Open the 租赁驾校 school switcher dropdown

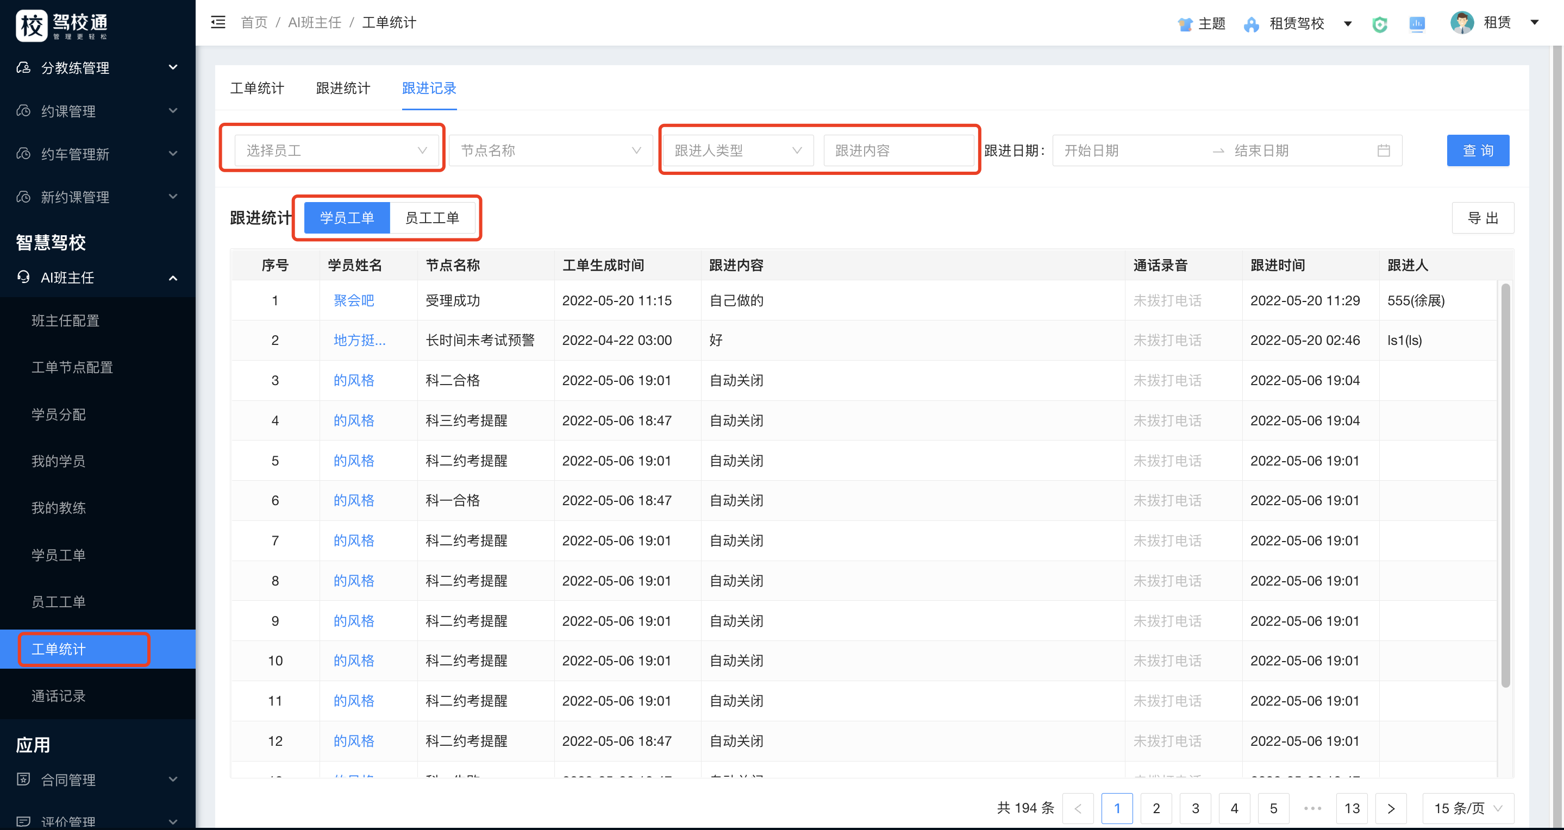point(1347,24)
